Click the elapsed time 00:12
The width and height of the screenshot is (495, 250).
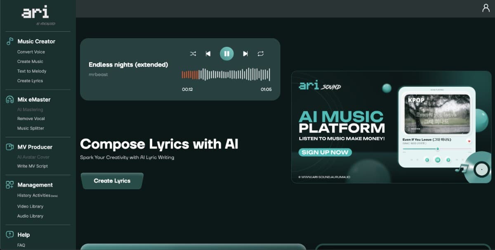[187, 89]
